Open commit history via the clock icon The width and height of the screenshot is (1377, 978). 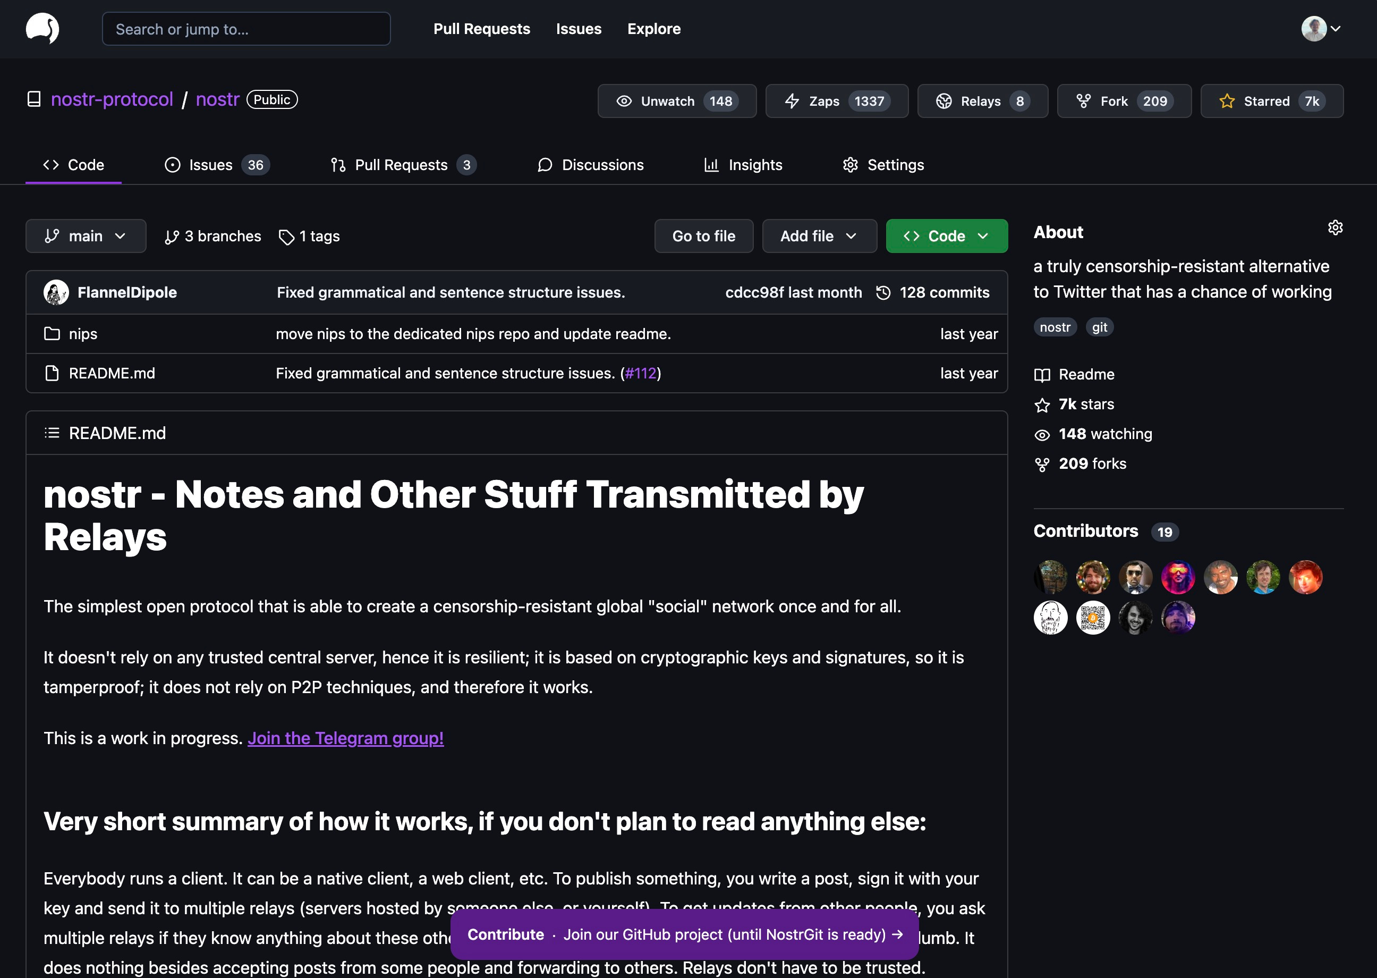883,293
